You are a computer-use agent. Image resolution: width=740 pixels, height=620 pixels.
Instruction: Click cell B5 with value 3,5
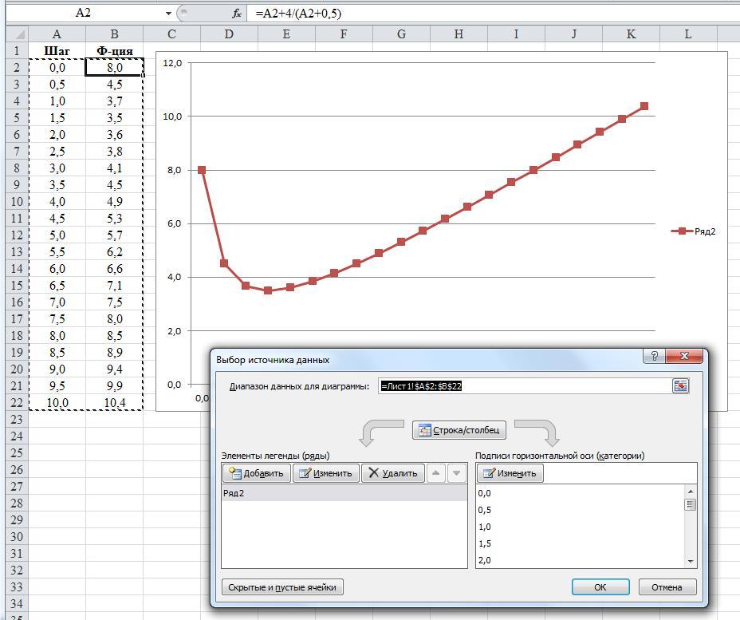click(114, 117)
